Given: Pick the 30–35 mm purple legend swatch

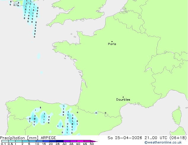Looking at the screenshot, I should point(67,141).
